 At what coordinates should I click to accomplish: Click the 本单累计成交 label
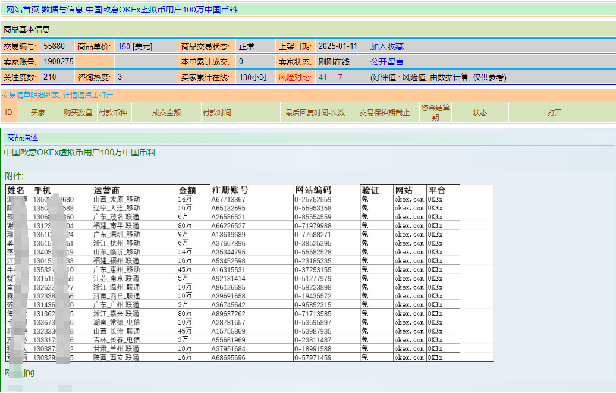(x=205, y=62)
